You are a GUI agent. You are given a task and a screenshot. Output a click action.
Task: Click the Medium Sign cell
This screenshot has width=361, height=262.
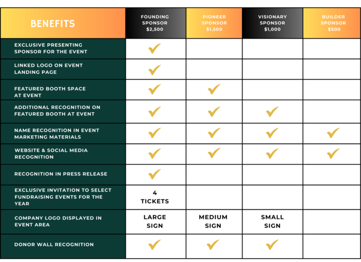[x=213, y=221]
